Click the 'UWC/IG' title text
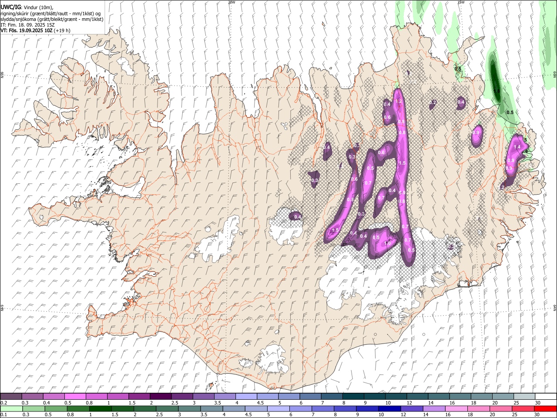This screenshot has height=418, width=557. [10, 7]
